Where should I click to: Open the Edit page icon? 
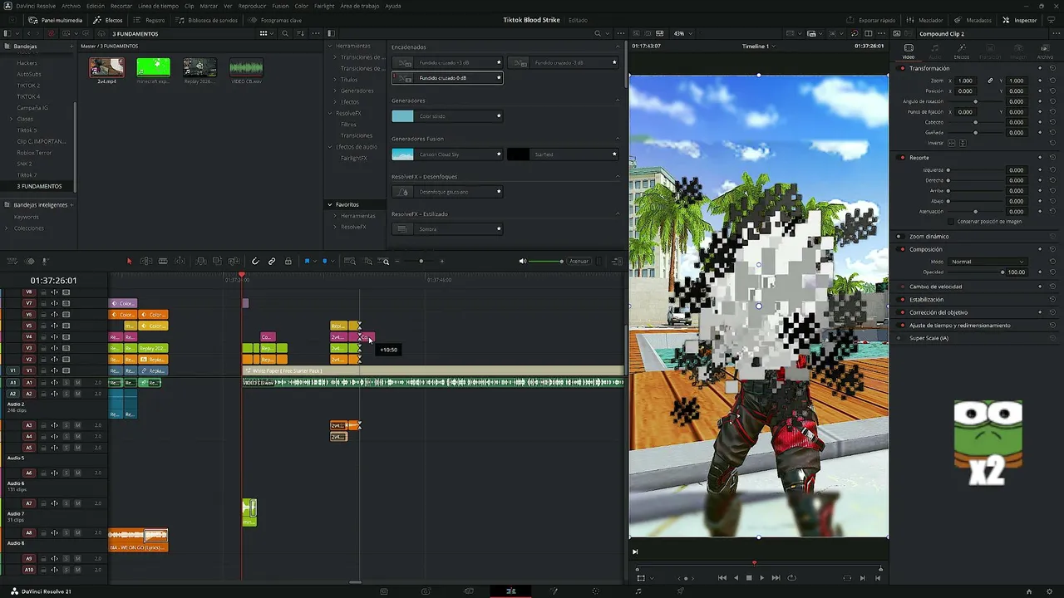(511, 591)
